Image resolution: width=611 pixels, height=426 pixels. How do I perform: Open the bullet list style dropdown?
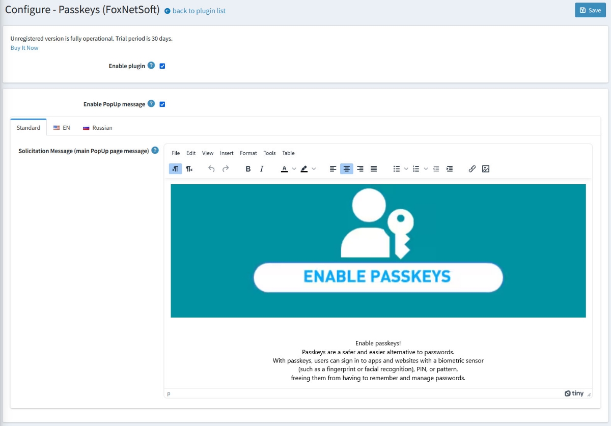pyautogui.click(x=406, y=169)
